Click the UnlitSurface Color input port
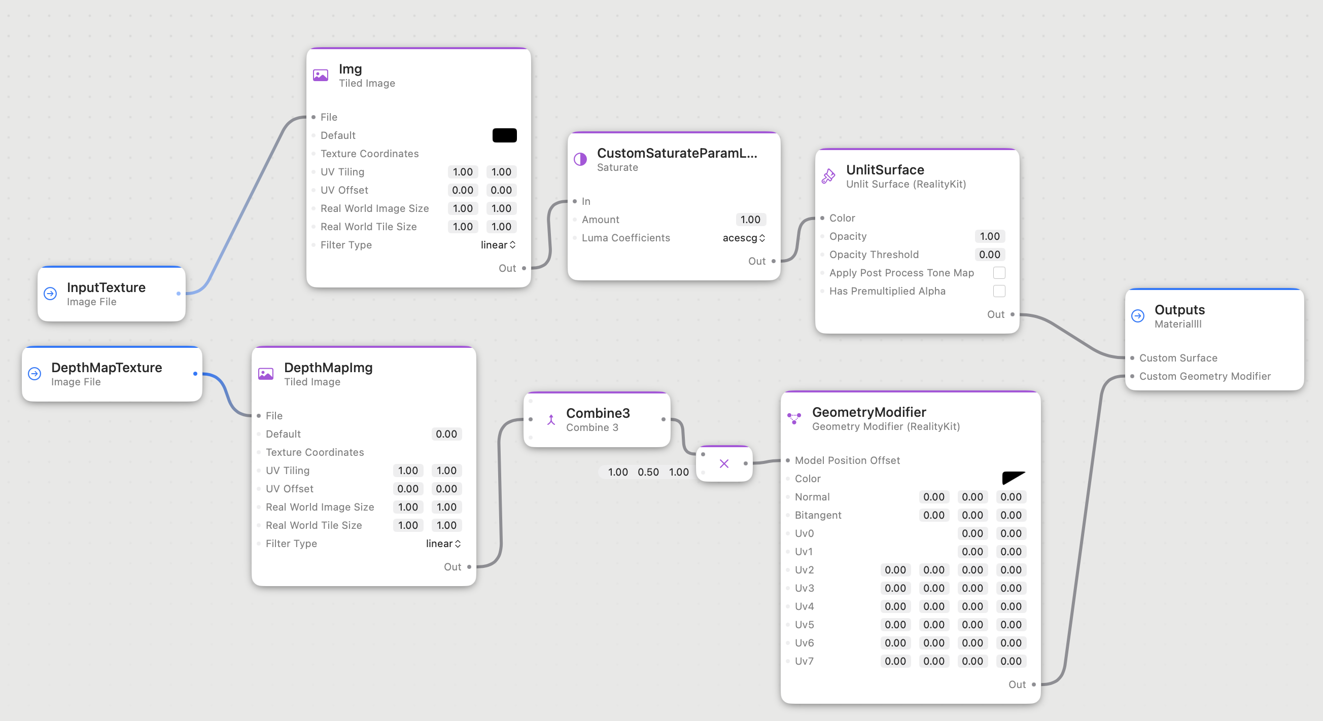This screenshot has width=1323, height=721. pyautogui.click(x=822, y=218)
